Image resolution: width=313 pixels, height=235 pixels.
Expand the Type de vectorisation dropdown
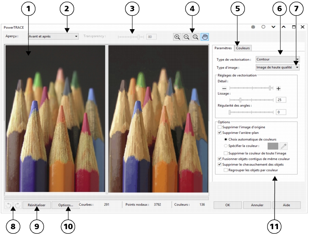278,59
